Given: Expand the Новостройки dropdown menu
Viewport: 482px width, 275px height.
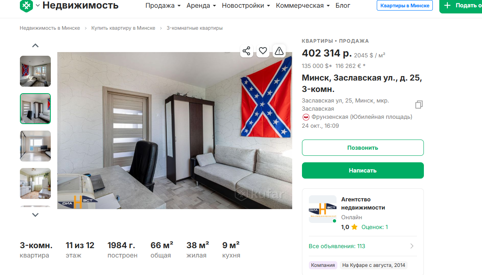Looking at the screenshot, I should click(x=246, y=6).
